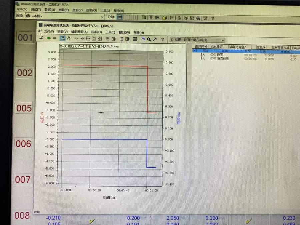Click the arrow pointer icon in data toolbar

coord(155,39)
